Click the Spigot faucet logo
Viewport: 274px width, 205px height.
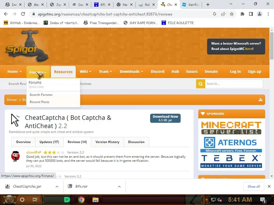[x=27, y=46]
